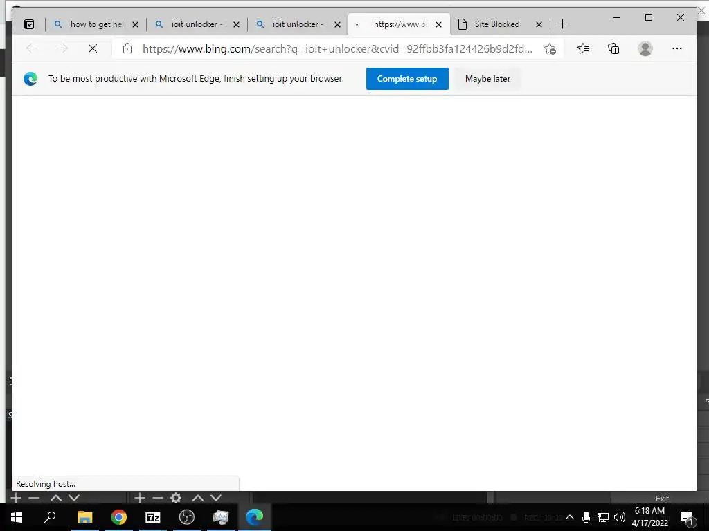Close the 'how to get hel' tab
709x531 pixels.
tap(135, 25)
